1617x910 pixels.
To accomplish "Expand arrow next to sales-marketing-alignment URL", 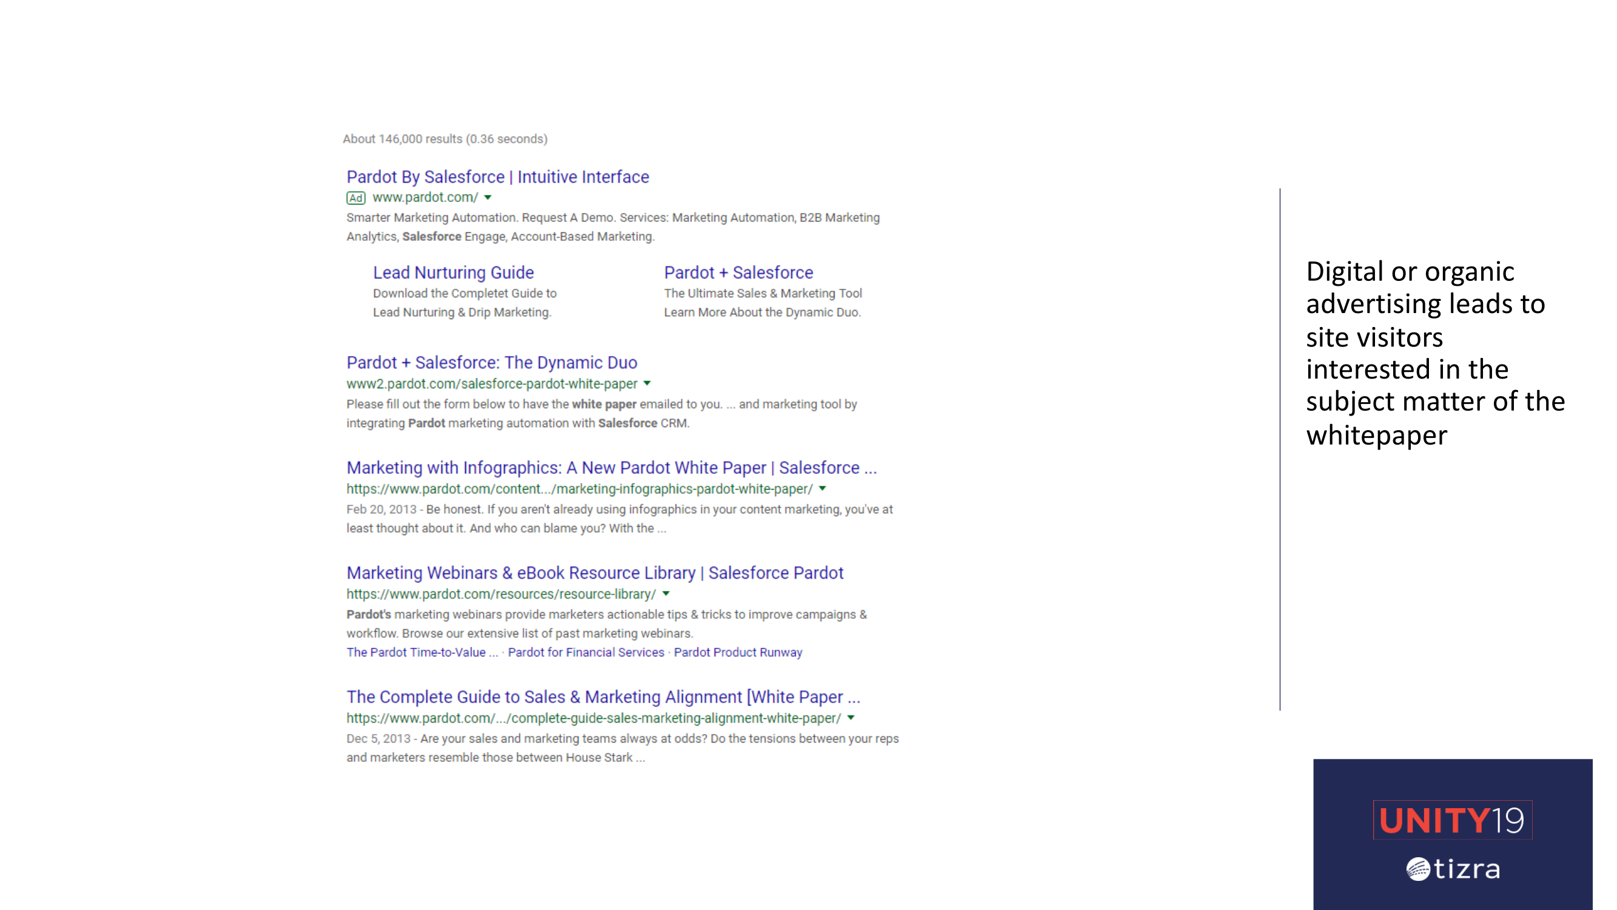I will click(850, 718).
